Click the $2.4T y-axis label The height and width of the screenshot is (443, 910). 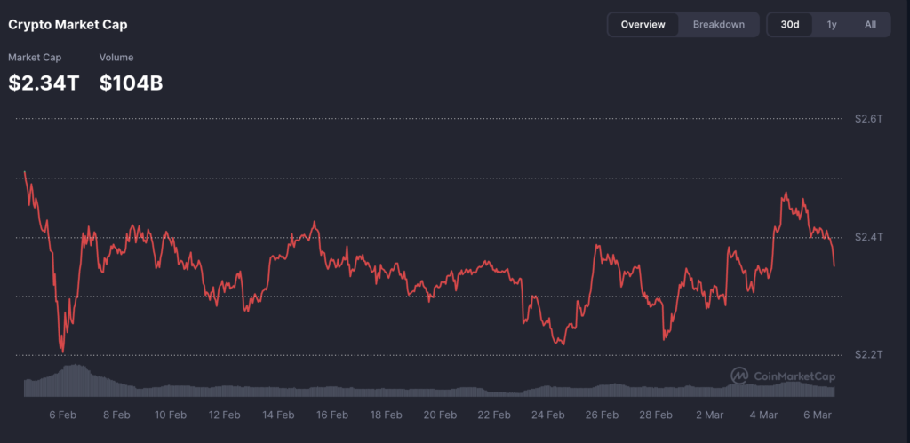[868, 237]
